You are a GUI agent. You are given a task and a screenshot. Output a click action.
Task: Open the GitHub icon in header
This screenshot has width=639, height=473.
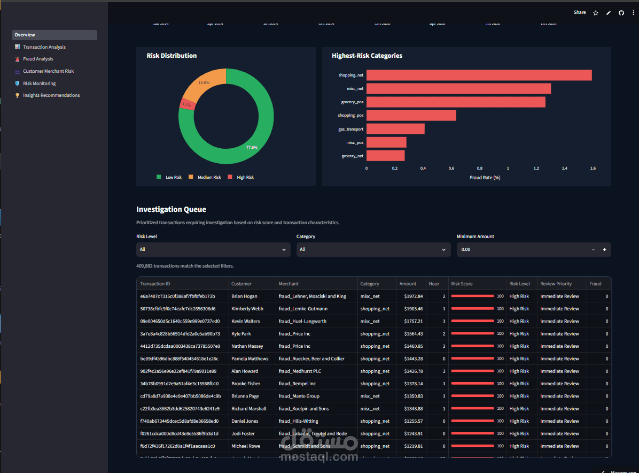point(621,13)
